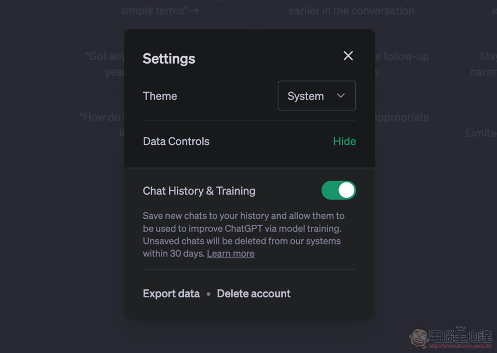Open the Learn more link
Image resolution: width=497 pixels, height=353 pixels.
[x=231, y=254]
